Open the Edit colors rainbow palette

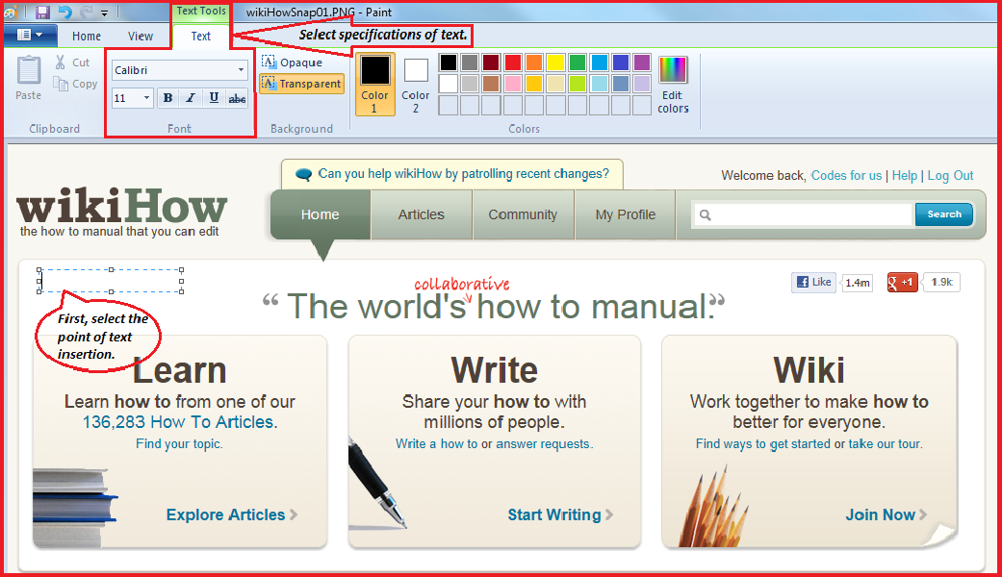(x=673, y=85)
